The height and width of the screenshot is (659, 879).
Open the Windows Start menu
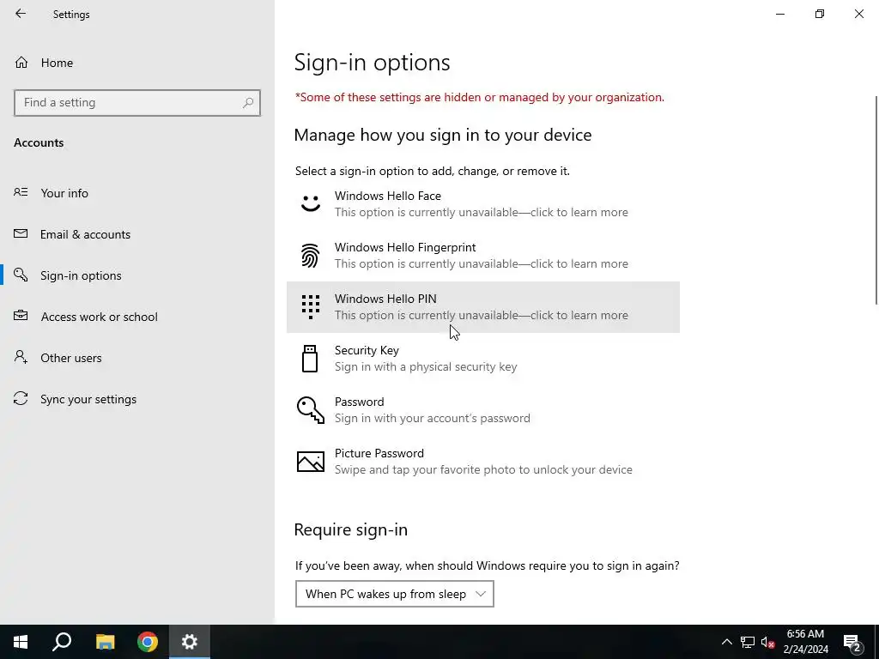pos(21,642)
